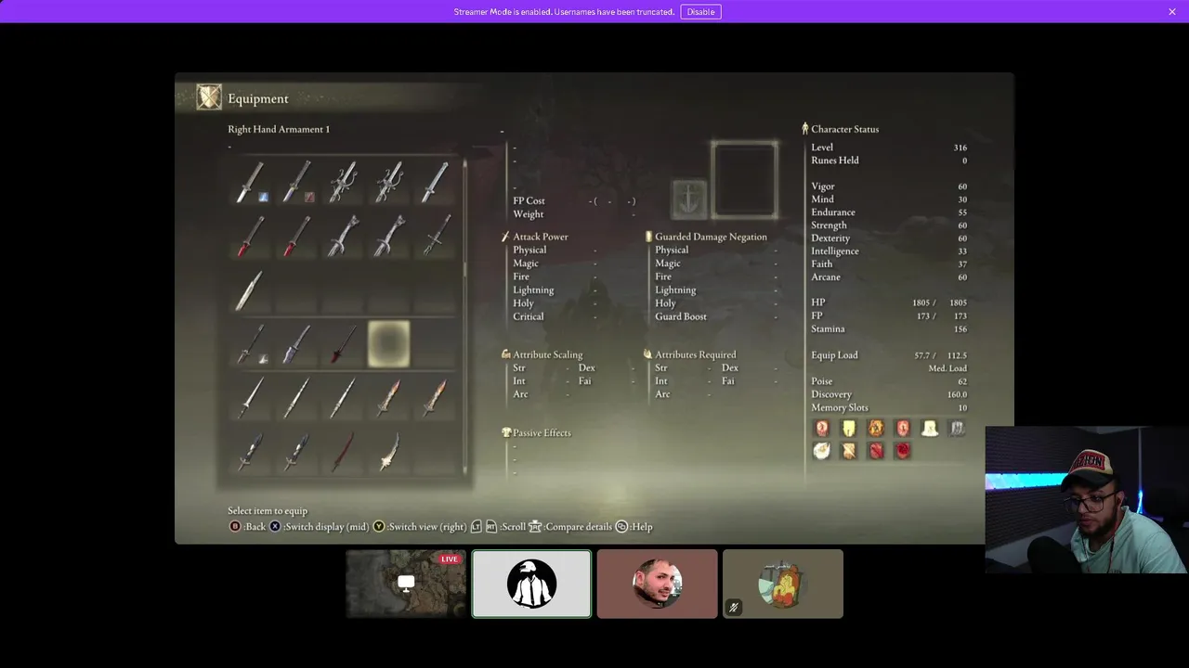Select the thin red katana in bottom row
Image resolution: width=1189 pixels, height=668 pixels.
(343, 453)
